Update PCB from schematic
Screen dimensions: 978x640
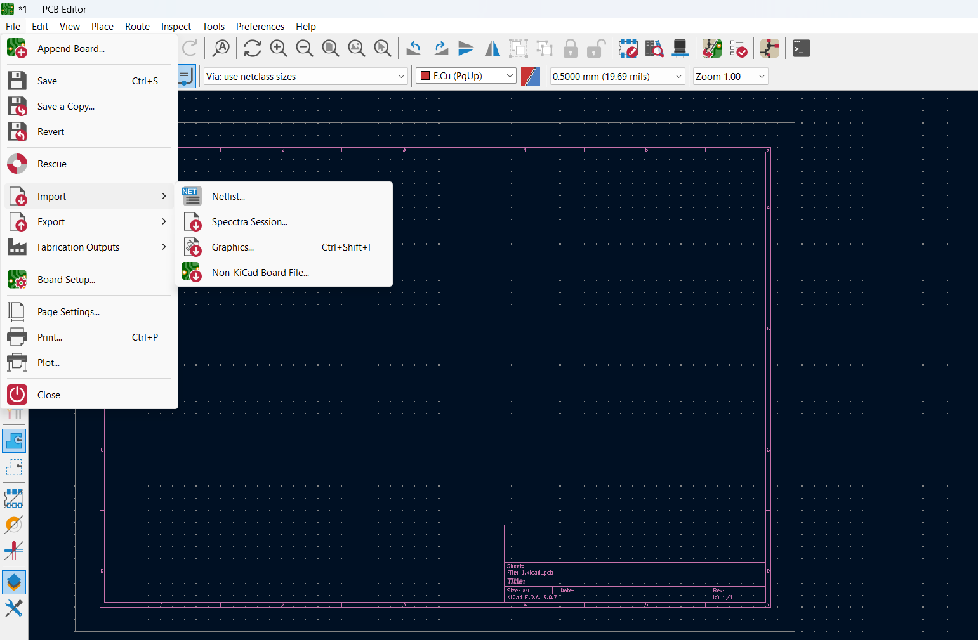coord(712,48)
